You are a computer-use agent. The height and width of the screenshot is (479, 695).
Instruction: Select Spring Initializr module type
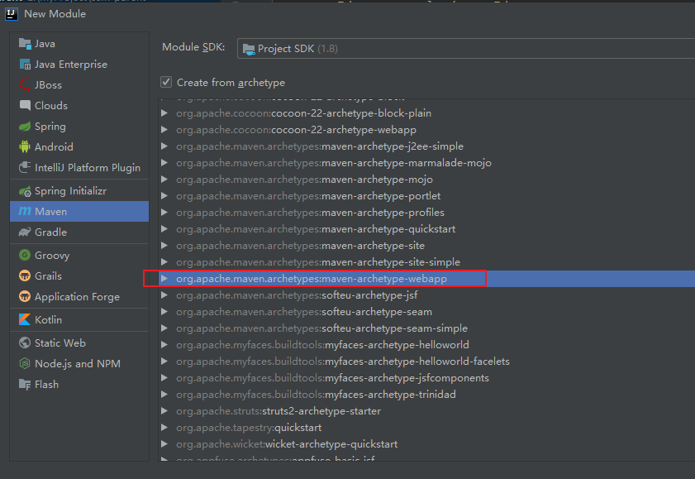[x=79, y=191]
